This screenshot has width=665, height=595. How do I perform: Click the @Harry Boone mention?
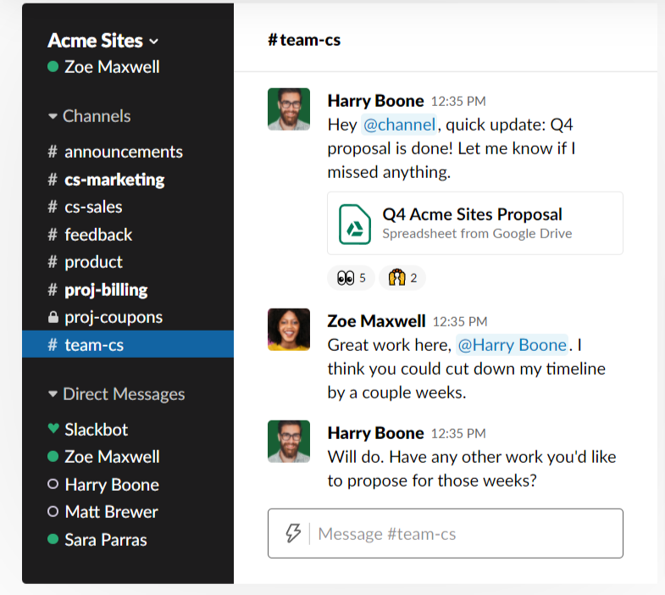click(512, 345)
